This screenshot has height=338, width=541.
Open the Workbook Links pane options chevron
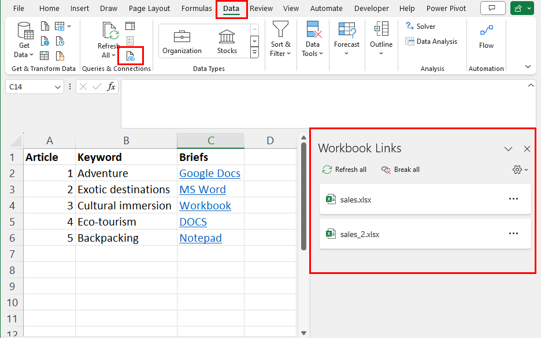[508, 149]
